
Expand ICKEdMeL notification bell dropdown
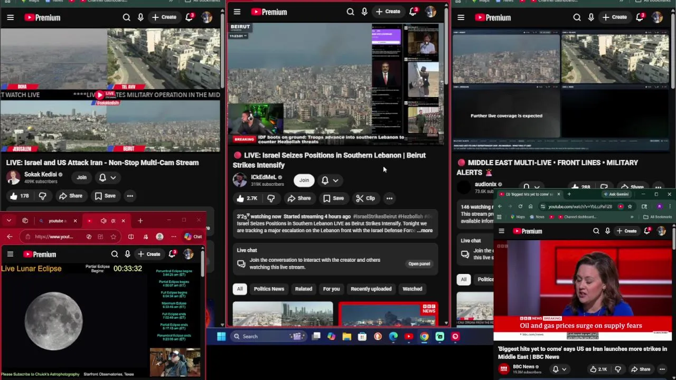[330, 180]
